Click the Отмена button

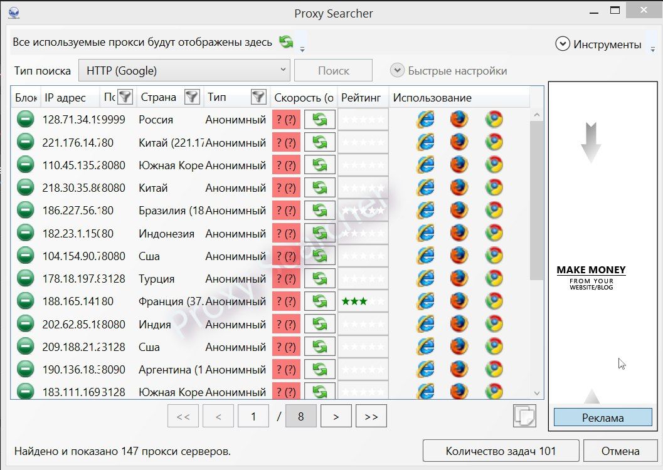tap(620, 451)
